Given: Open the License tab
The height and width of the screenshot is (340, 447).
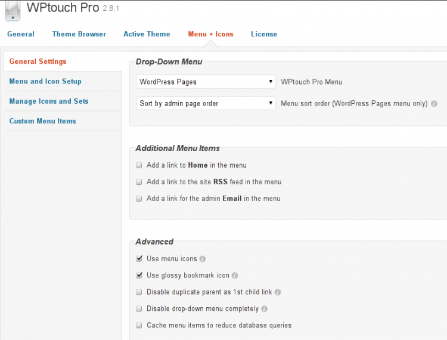Looking at the screenshot, I should (264, 34).
